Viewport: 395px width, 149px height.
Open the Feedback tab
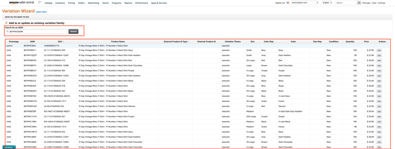pos(8,147)
